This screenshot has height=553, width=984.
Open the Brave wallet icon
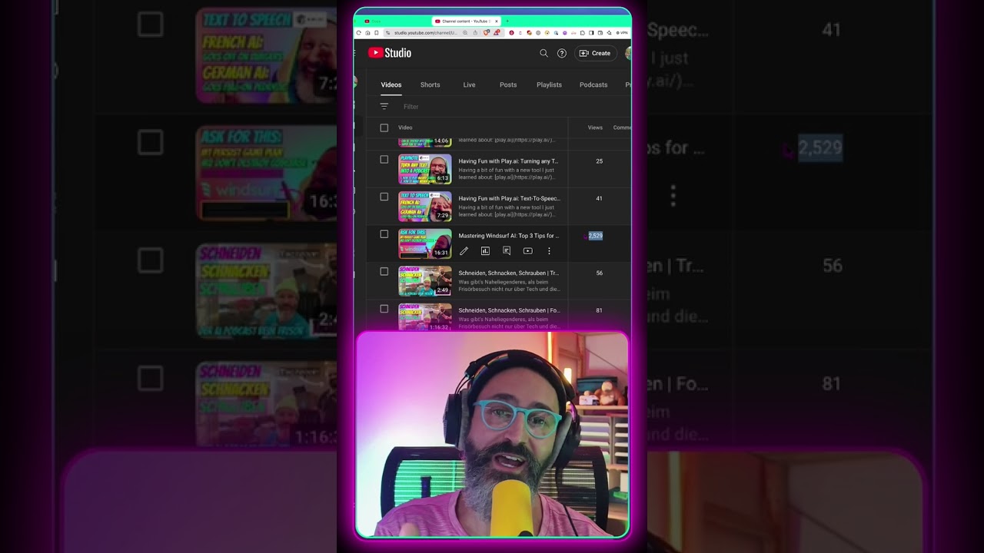(600, 33)
